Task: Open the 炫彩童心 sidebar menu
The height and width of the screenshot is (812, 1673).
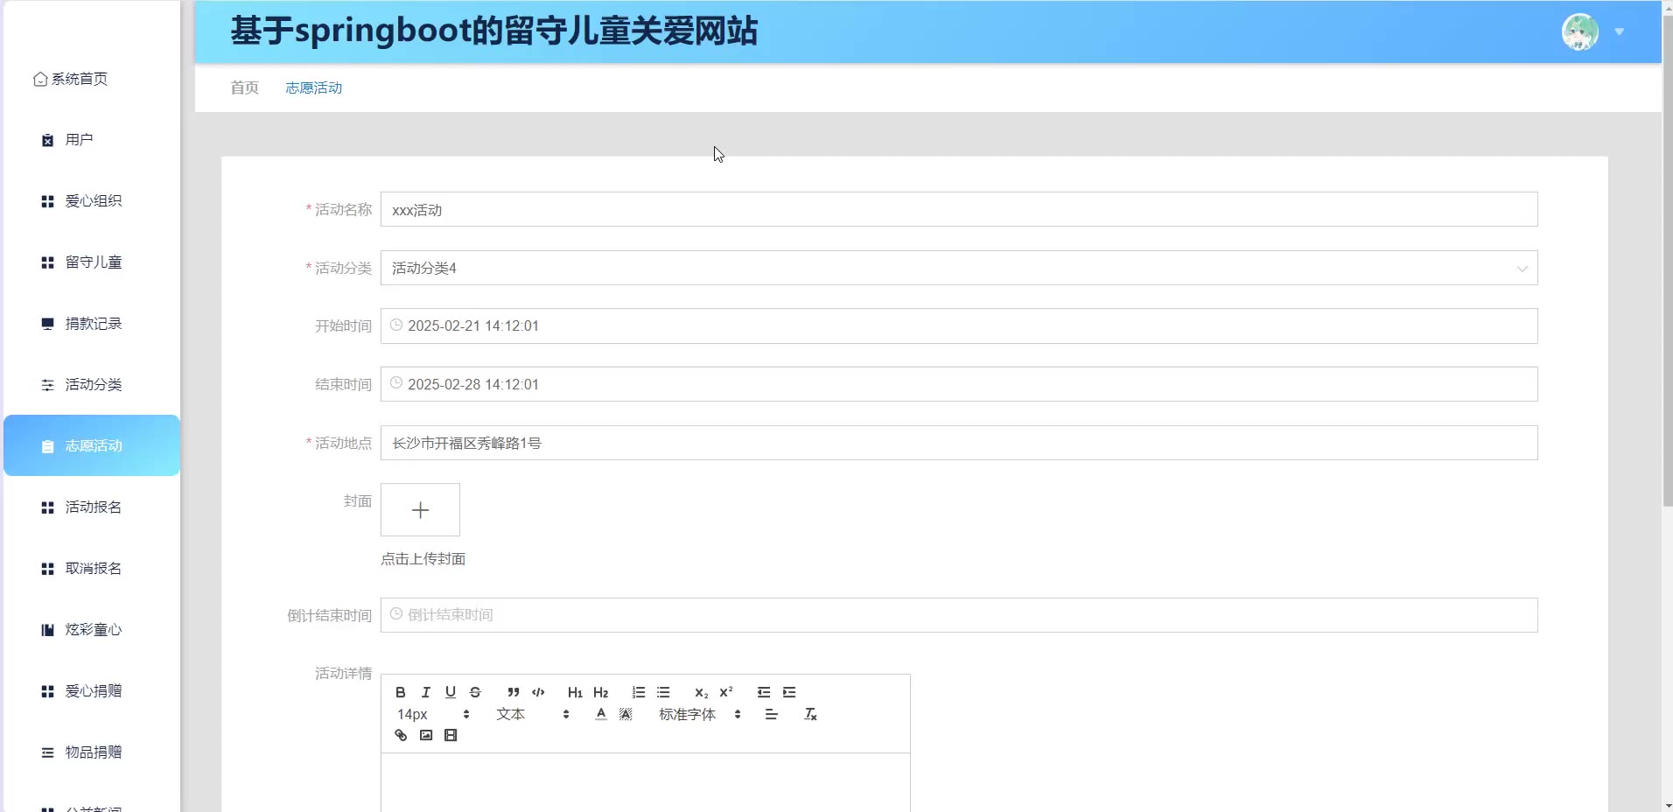Action: (92, 630)
